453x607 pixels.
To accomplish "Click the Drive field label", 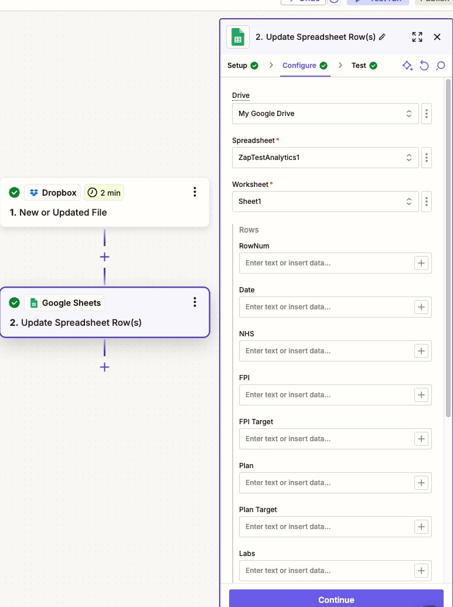I will pyautogui.click(x=241, y=96).
